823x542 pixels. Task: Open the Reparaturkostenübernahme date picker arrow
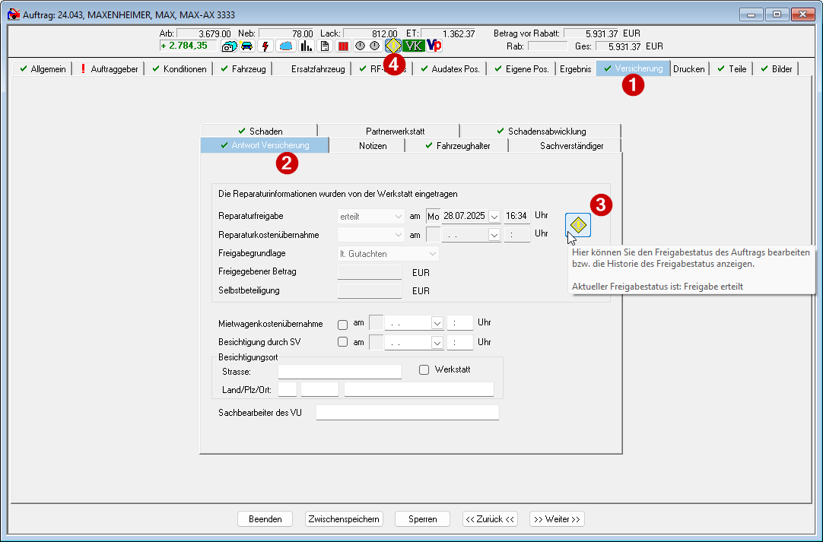pos(494,235)
